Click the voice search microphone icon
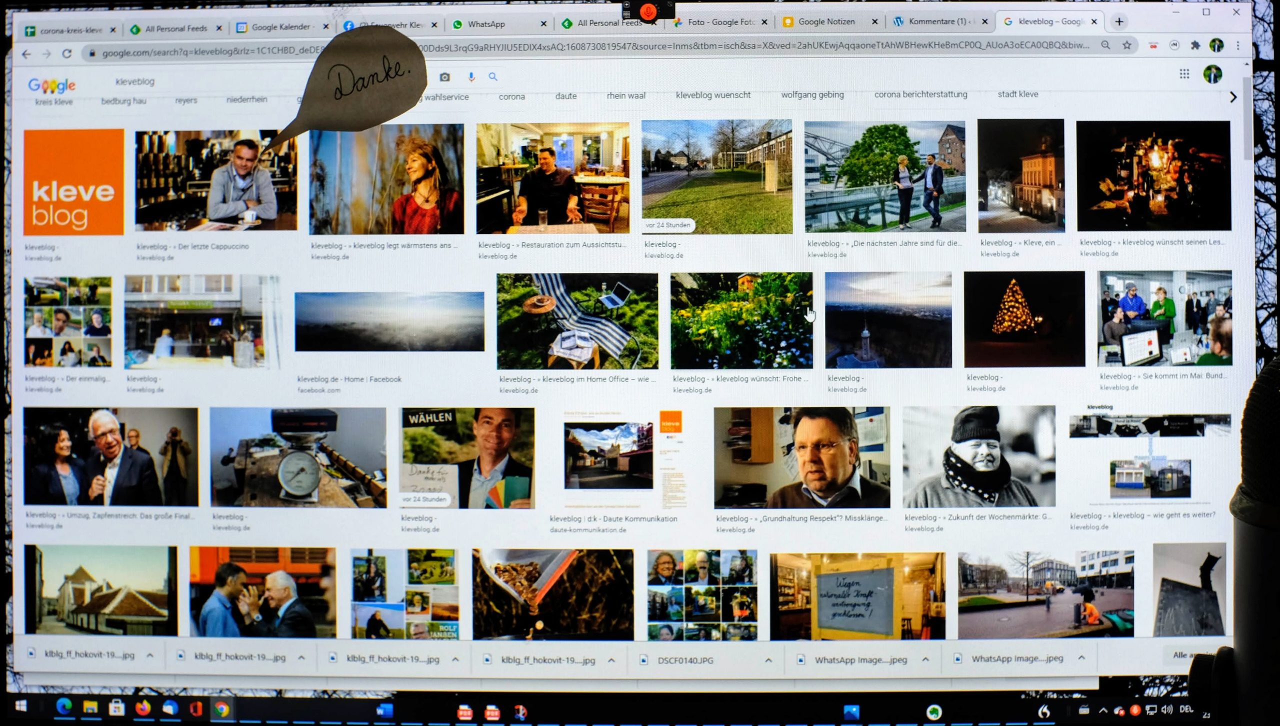Screen dimensions: 1280x726 [471, 77]
